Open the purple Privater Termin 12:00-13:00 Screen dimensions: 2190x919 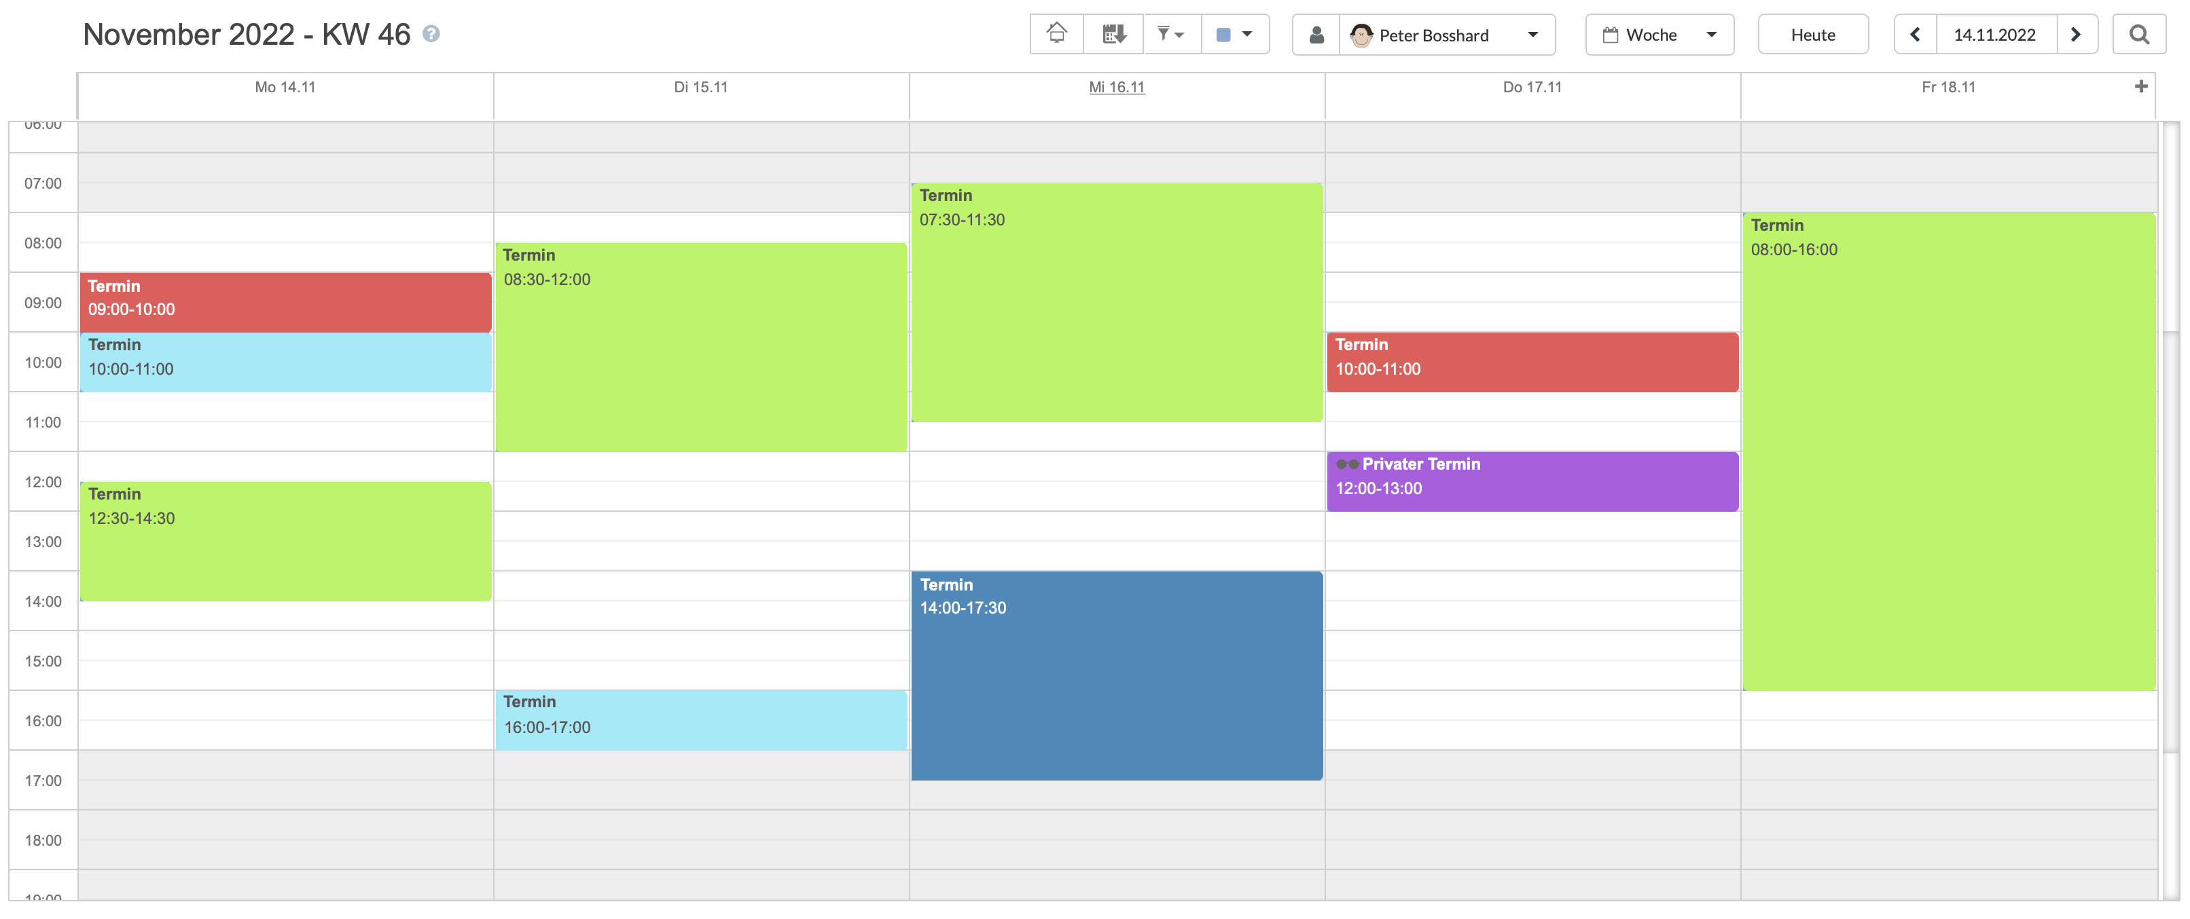tap(1532, 481)
